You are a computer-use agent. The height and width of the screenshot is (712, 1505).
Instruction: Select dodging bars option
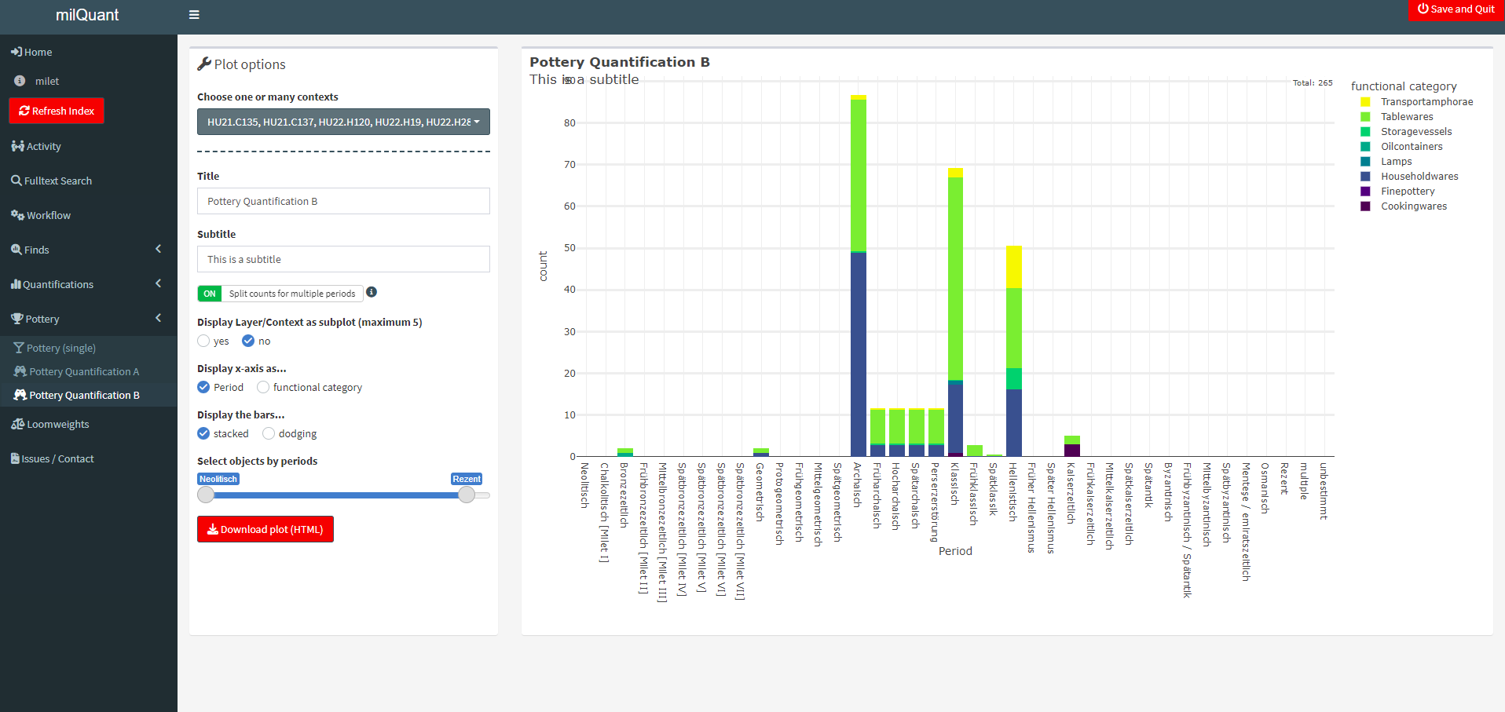click(x=269, y=433)
